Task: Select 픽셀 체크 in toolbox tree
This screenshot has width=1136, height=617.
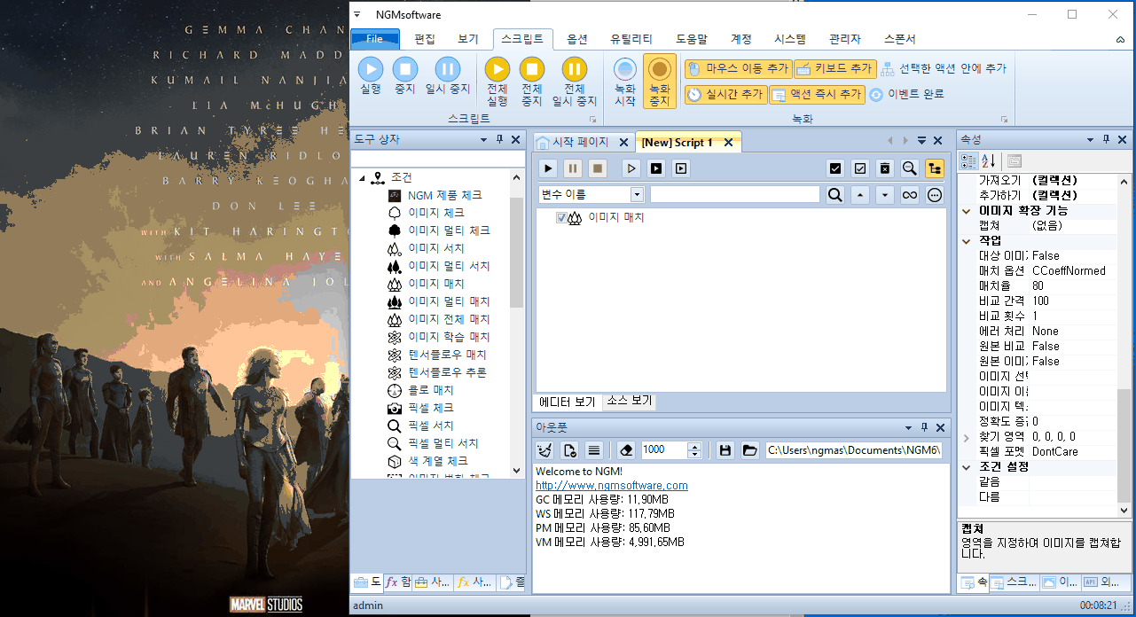Action: [431, 408]
